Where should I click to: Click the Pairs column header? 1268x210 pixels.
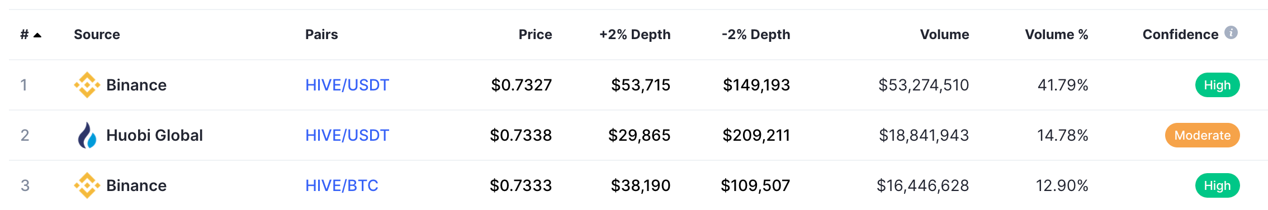[321, 35]
